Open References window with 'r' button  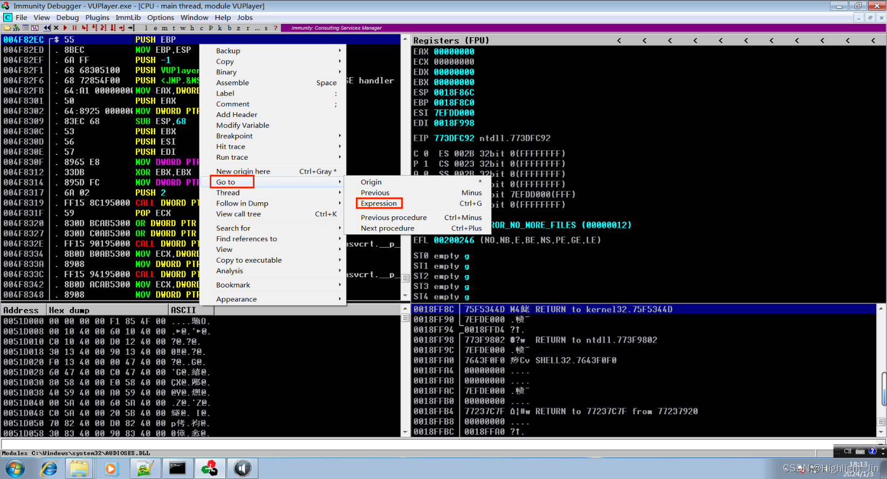[247, 28]
